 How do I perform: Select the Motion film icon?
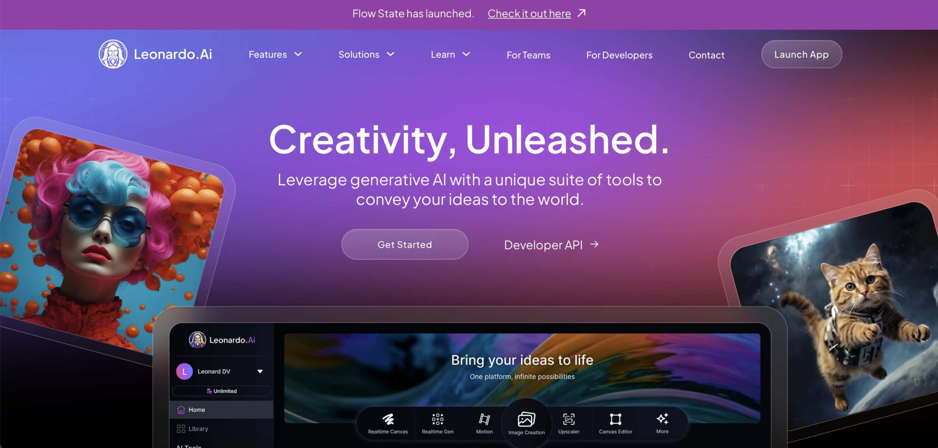[484, 419]
